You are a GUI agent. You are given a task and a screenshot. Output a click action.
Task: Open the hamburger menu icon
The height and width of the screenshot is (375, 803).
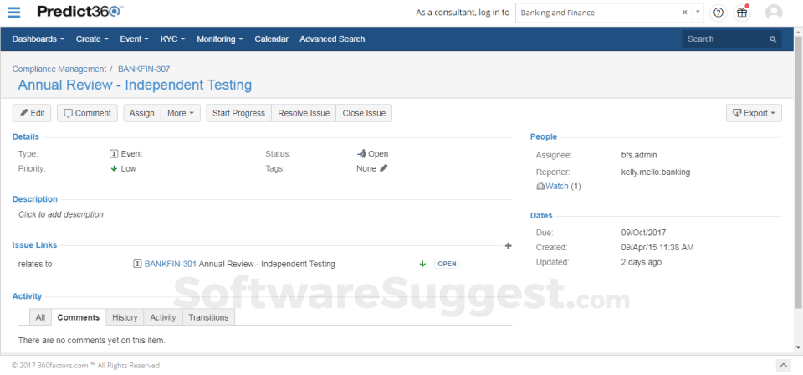pyautogui.click(x=13, y=13)
